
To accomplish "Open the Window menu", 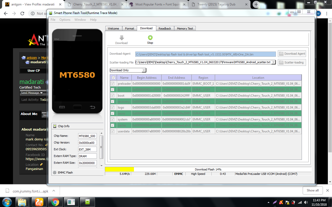I will [x=80, y=20].
